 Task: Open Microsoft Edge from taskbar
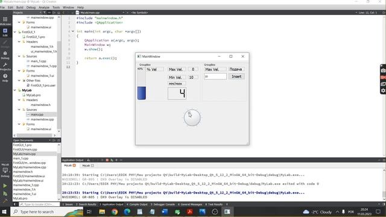pos(127,212)
